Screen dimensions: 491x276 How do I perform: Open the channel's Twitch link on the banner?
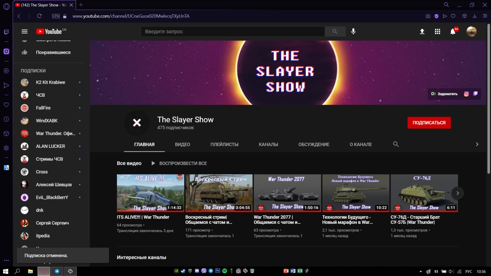pos(475,94)
